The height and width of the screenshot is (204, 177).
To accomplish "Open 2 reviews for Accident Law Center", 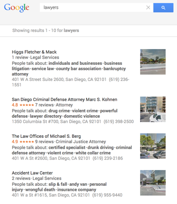I will [x=21, y=178].
